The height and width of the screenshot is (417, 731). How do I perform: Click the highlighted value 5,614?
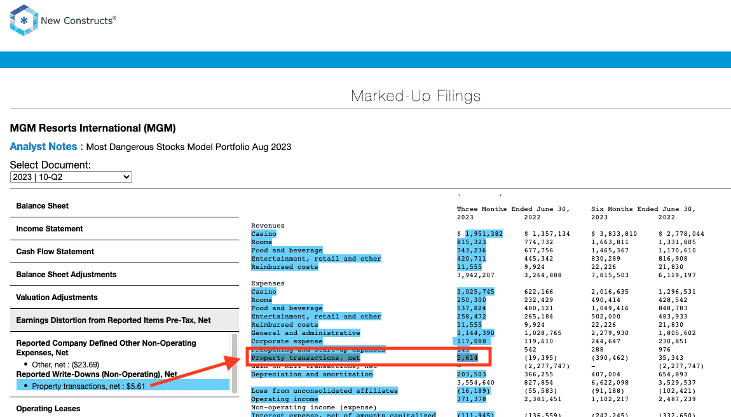click(467, 358)
